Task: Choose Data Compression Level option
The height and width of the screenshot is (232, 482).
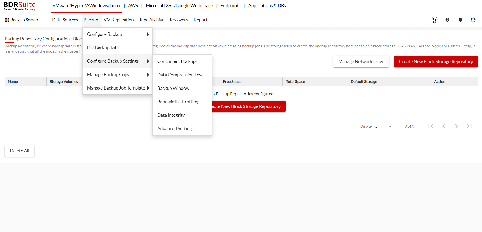Action: click(182, 75)
